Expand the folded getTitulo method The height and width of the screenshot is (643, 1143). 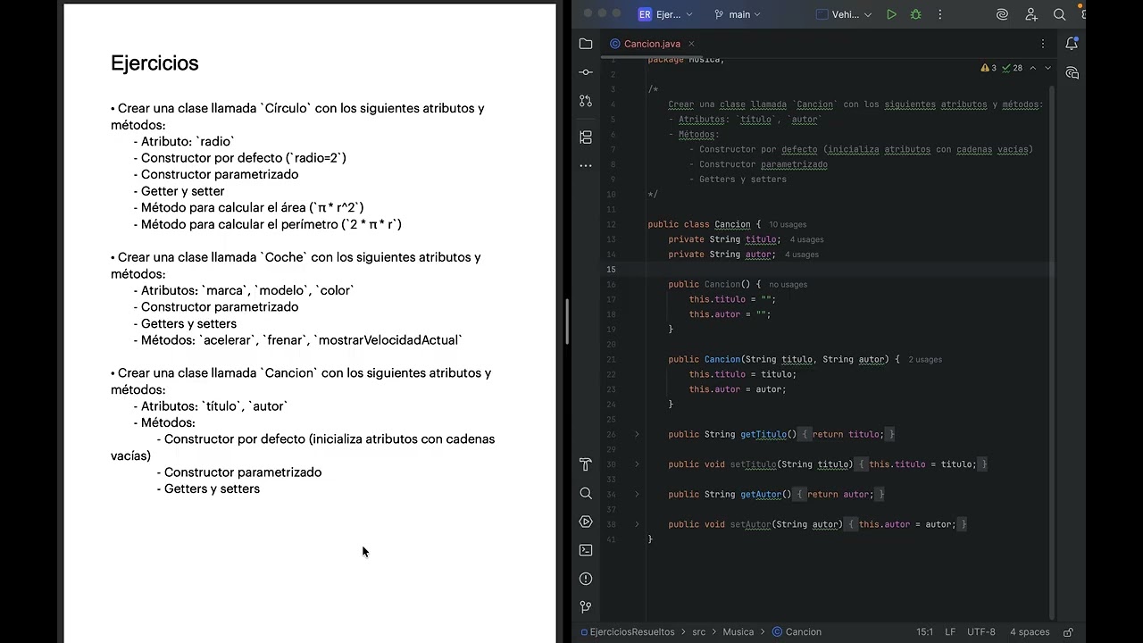(x=637, y=434)
